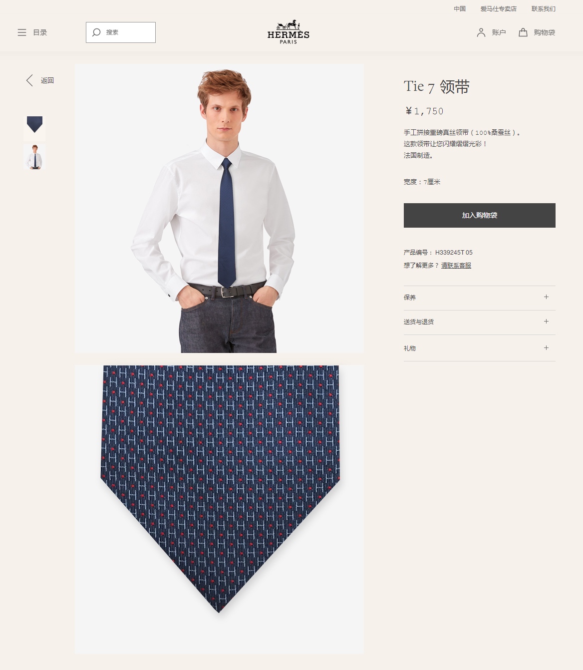Open the 联系我们 contact menu item

543,9
